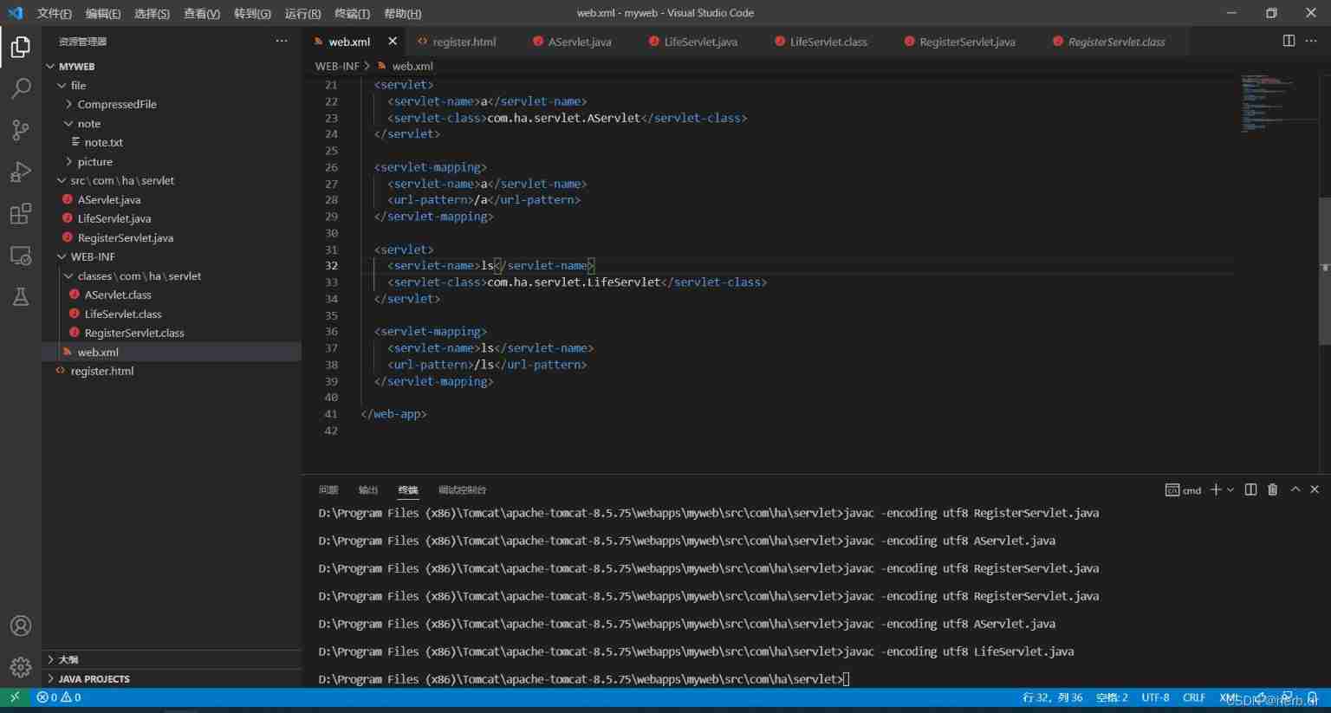Show errors and warnings count in status bar
This screenshot has width=1331, height=713.
[x=59, y=697]
